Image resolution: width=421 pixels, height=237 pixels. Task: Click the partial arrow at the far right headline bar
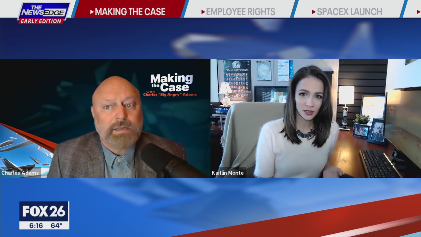[x=418, y=12]
